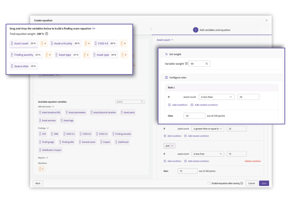Click the plus operator after CVSS 4.0
292x203 pixels.
pos(123,43)
